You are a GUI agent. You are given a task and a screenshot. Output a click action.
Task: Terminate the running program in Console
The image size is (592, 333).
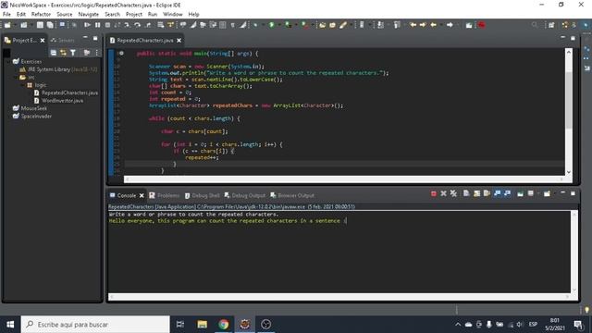tap(434, 193)
